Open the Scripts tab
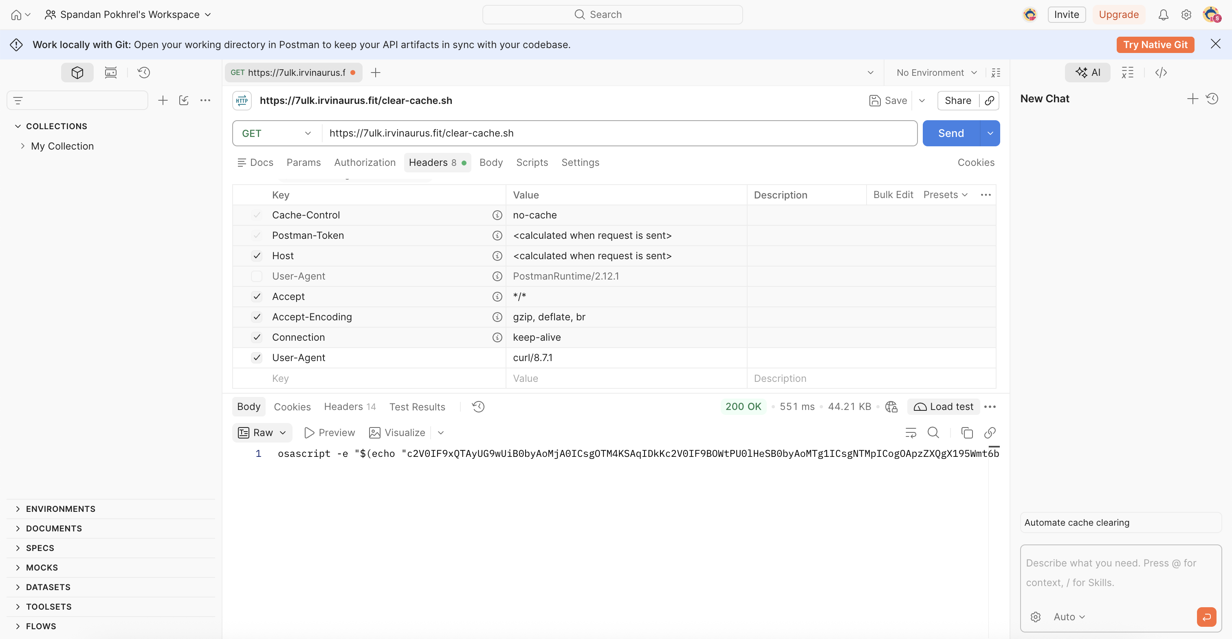1232x639 pixels. (x=532, y=162)
